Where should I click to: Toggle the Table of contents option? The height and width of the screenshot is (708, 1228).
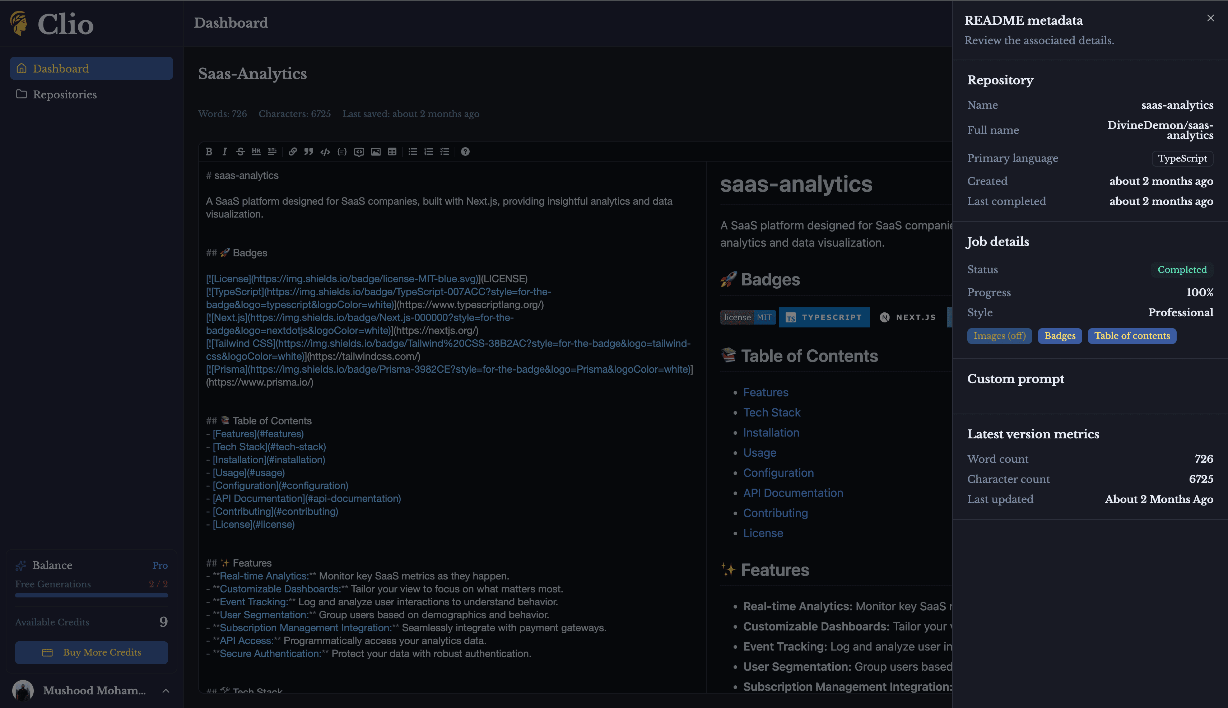1132,336
